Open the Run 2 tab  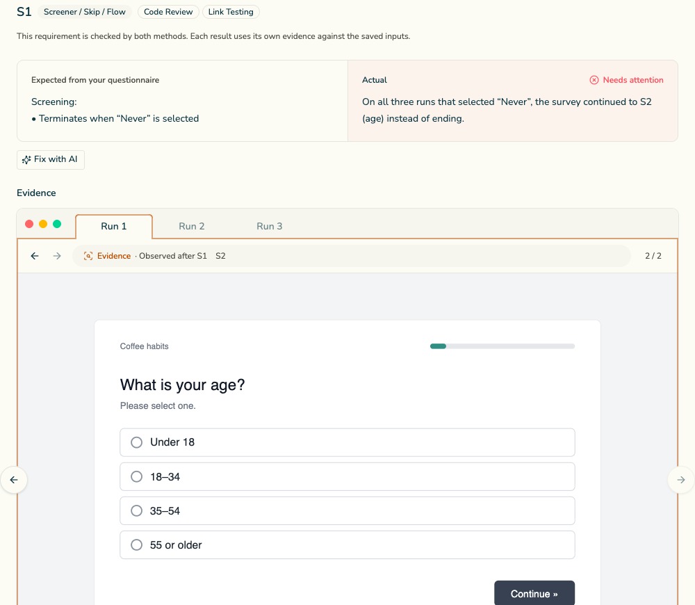[x=192, y=226]
